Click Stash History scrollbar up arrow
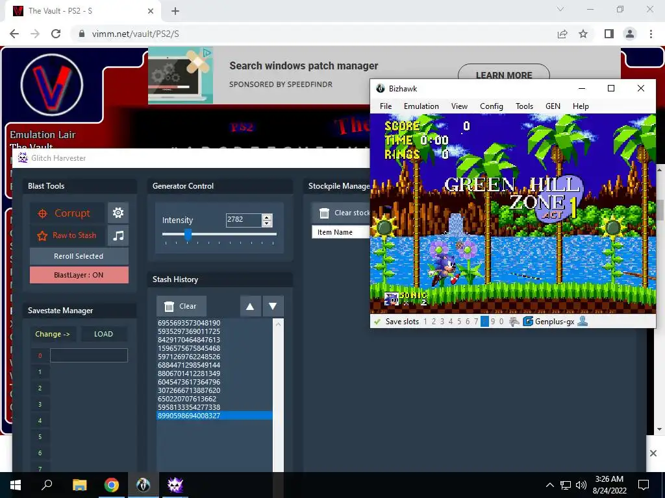The width and height of the screenshot is (665, 498). (x=278, y=324)
